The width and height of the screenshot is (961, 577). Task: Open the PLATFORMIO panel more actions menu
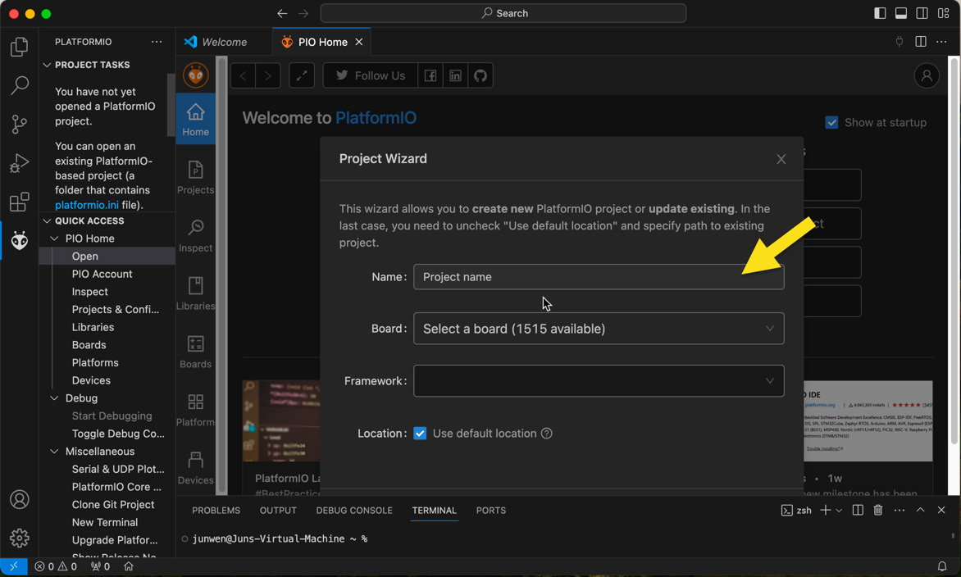pyautogui.click(x=157, y=42)
